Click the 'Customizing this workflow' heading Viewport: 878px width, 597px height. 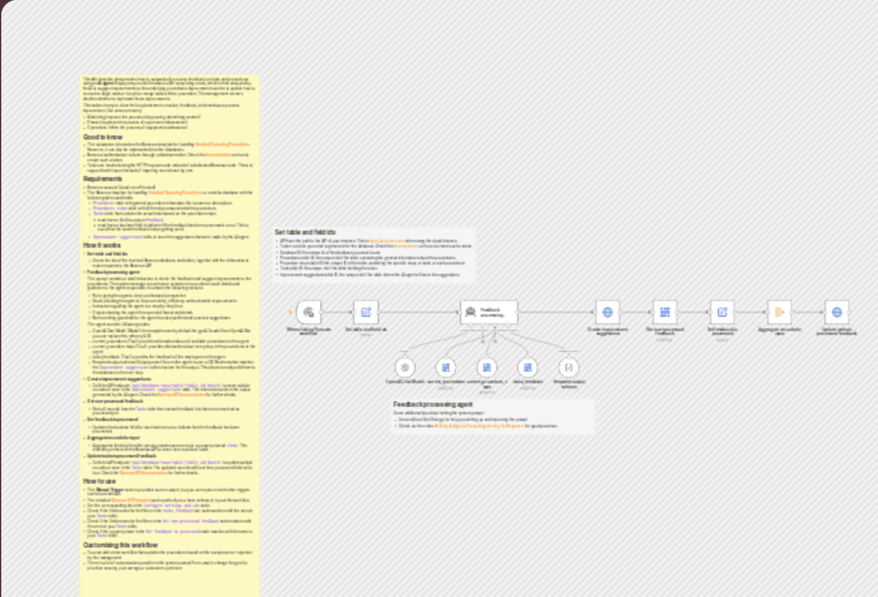click(120, 545)
